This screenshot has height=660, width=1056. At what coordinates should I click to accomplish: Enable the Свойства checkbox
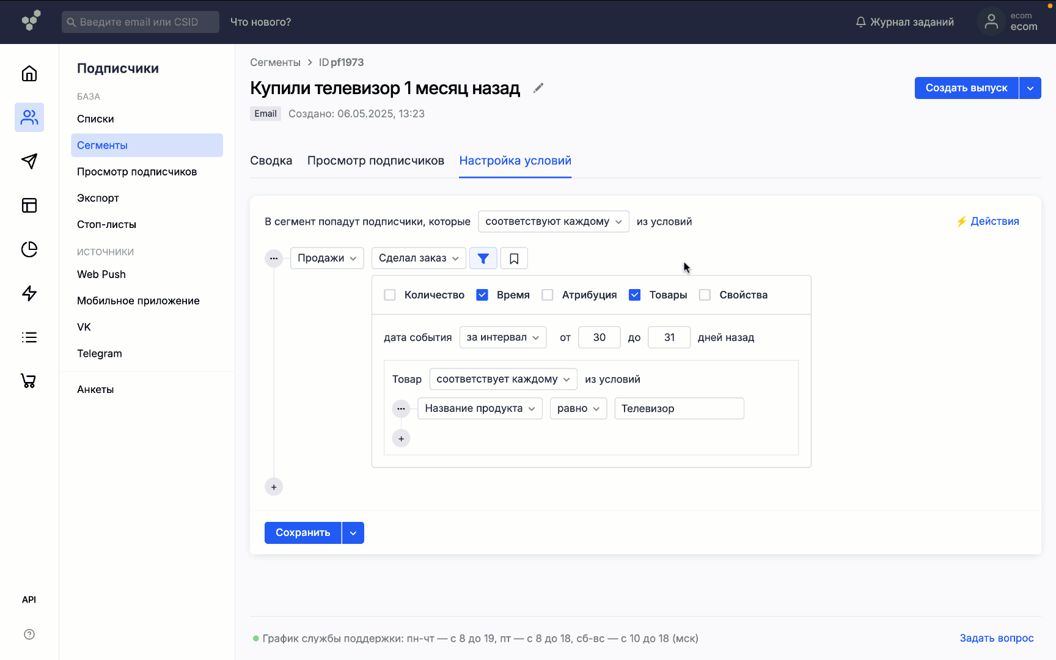[705, 295]
